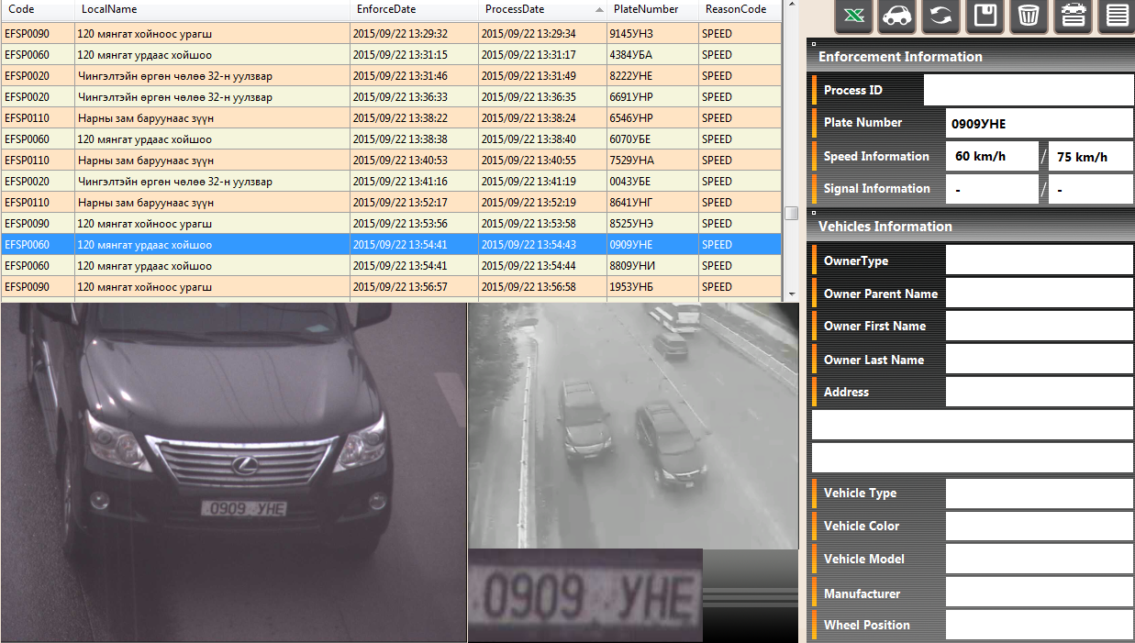Screen dimensions: 1135x643
Task: Click the Vehicle Model field
Action: [1040, 560]
